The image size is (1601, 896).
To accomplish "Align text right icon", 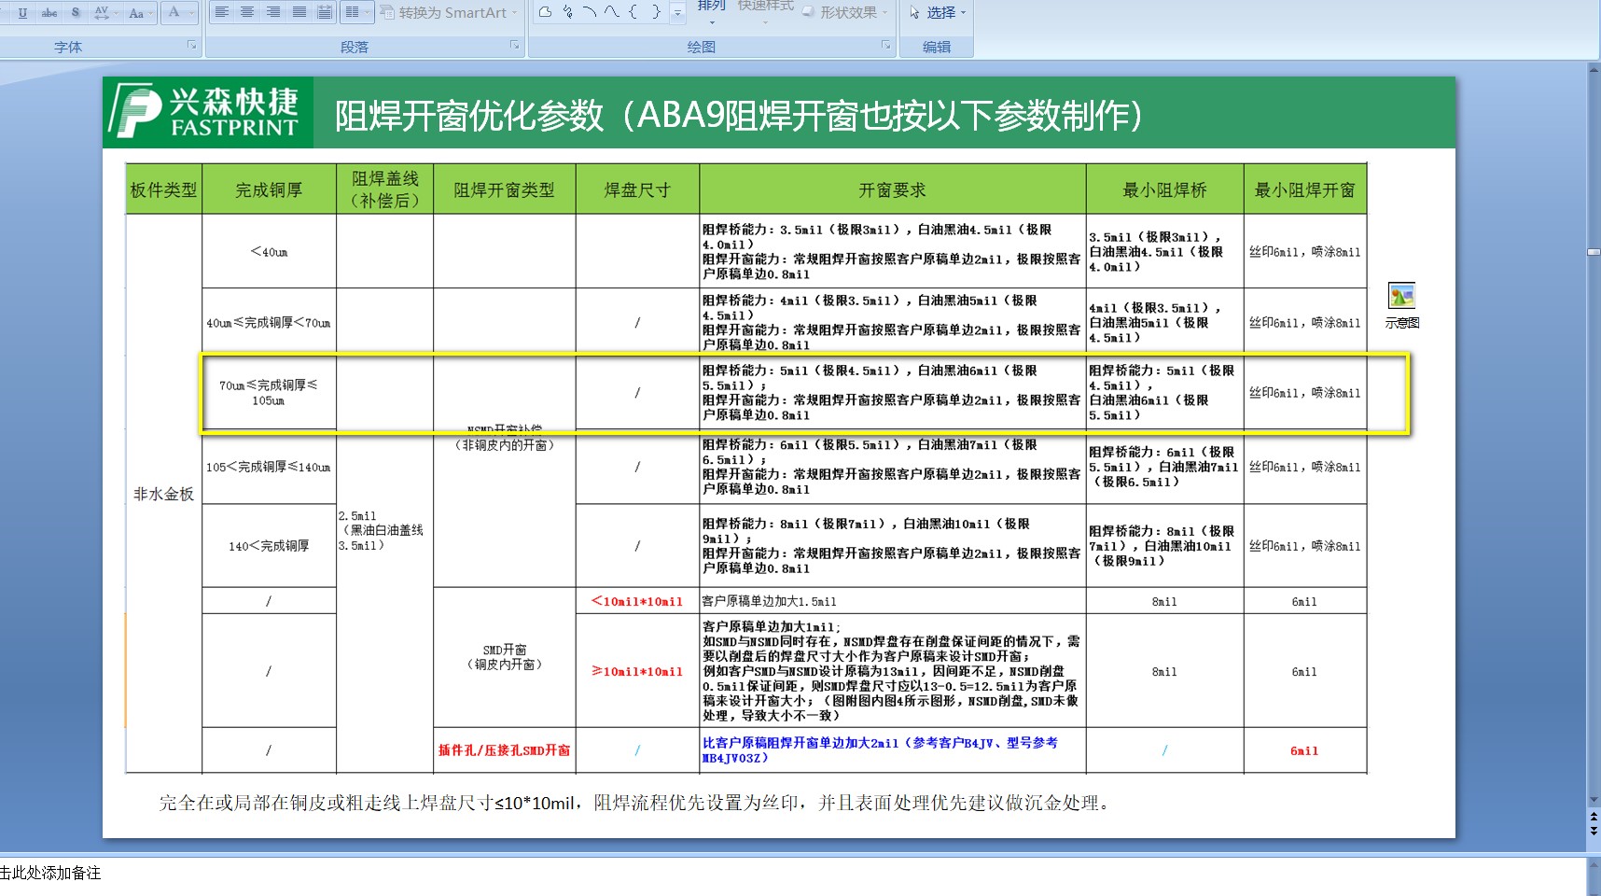I will pos(273,12).
